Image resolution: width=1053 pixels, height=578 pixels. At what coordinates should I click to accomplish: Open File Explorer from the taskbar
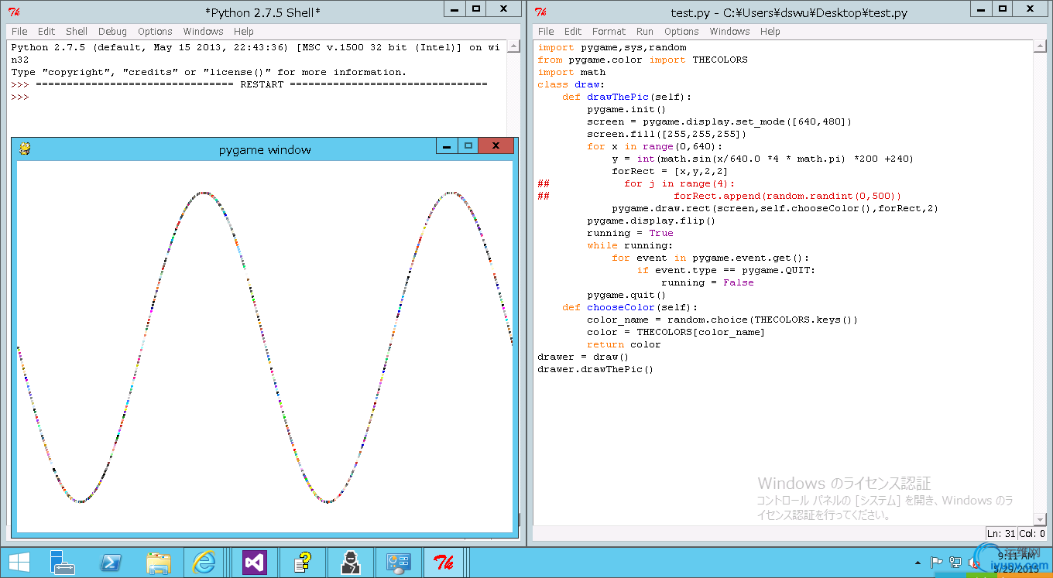[158, 562]
